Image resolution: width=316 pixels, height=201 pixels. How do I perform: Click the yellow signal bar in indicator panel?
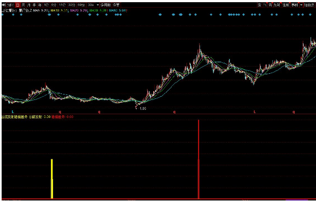click(52, 179)
